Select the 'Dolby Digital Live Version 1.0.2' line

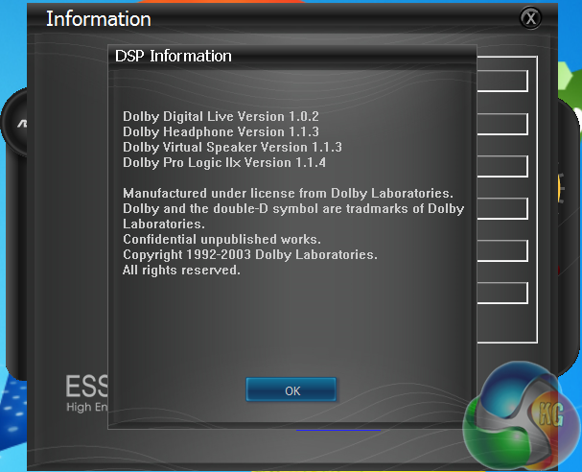click(x=221, y=117)
